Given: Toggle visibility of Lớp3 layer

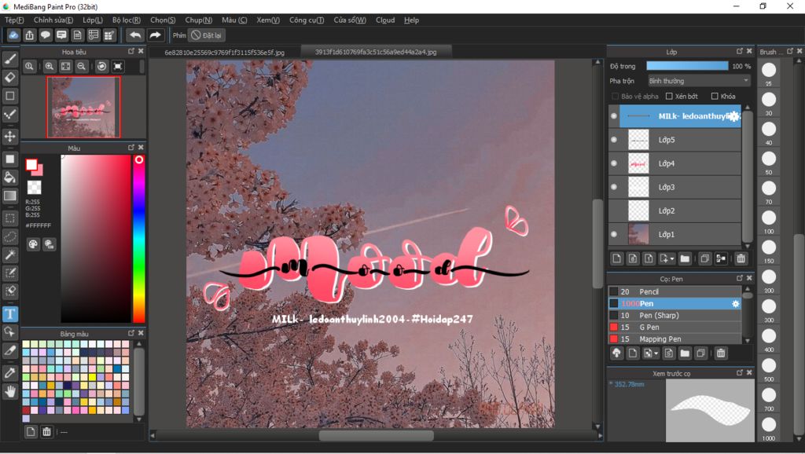Looking at the screenshot, I should (x=613, y=187).
